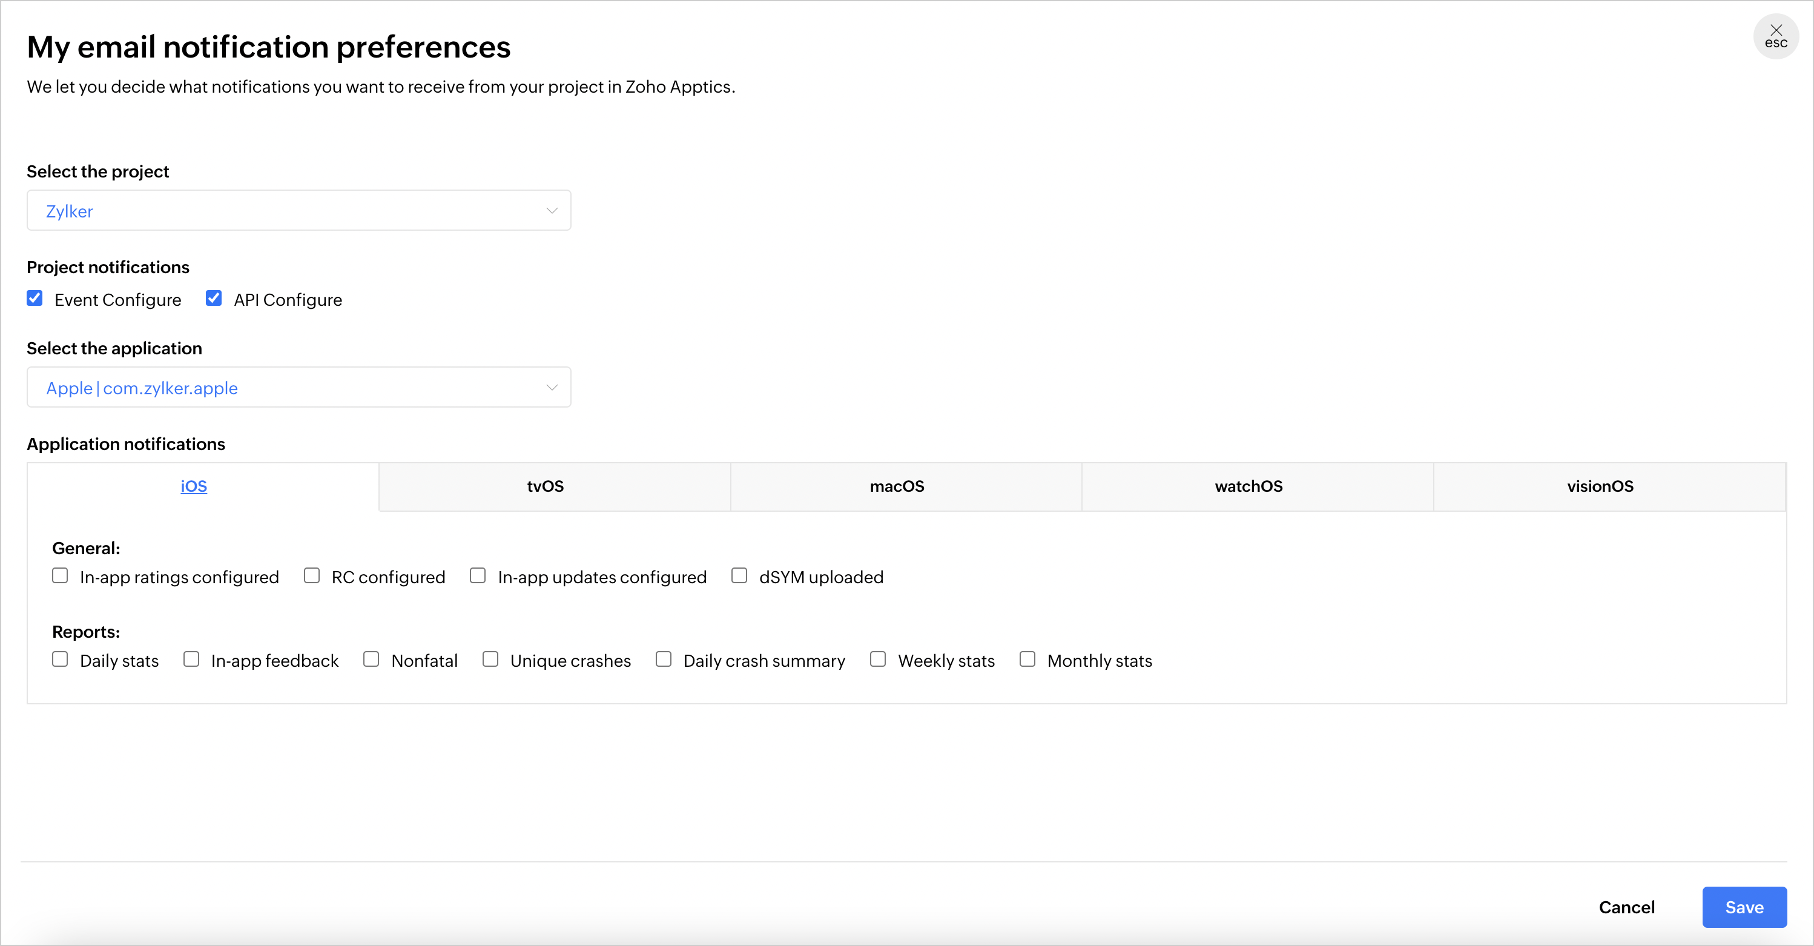Tick the Unique crashes checkbox
This screenshot has height=946, width=1814.
(x=491, y=660)
